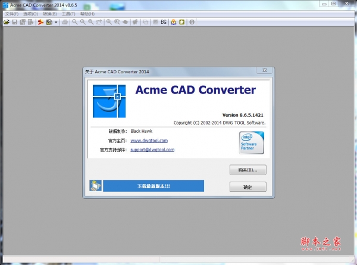Click the Print printer icon
The height and width of the screenshot is (265, 357).
pyautogui.click(x=65, y=22)
